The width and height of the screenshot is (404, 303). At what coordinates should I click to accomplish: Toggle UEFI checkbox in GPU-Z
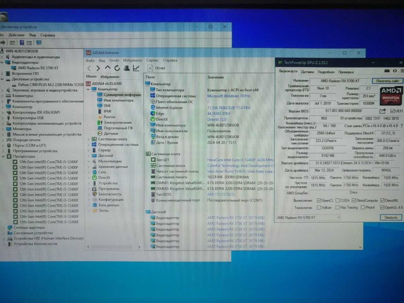(393, 111)
